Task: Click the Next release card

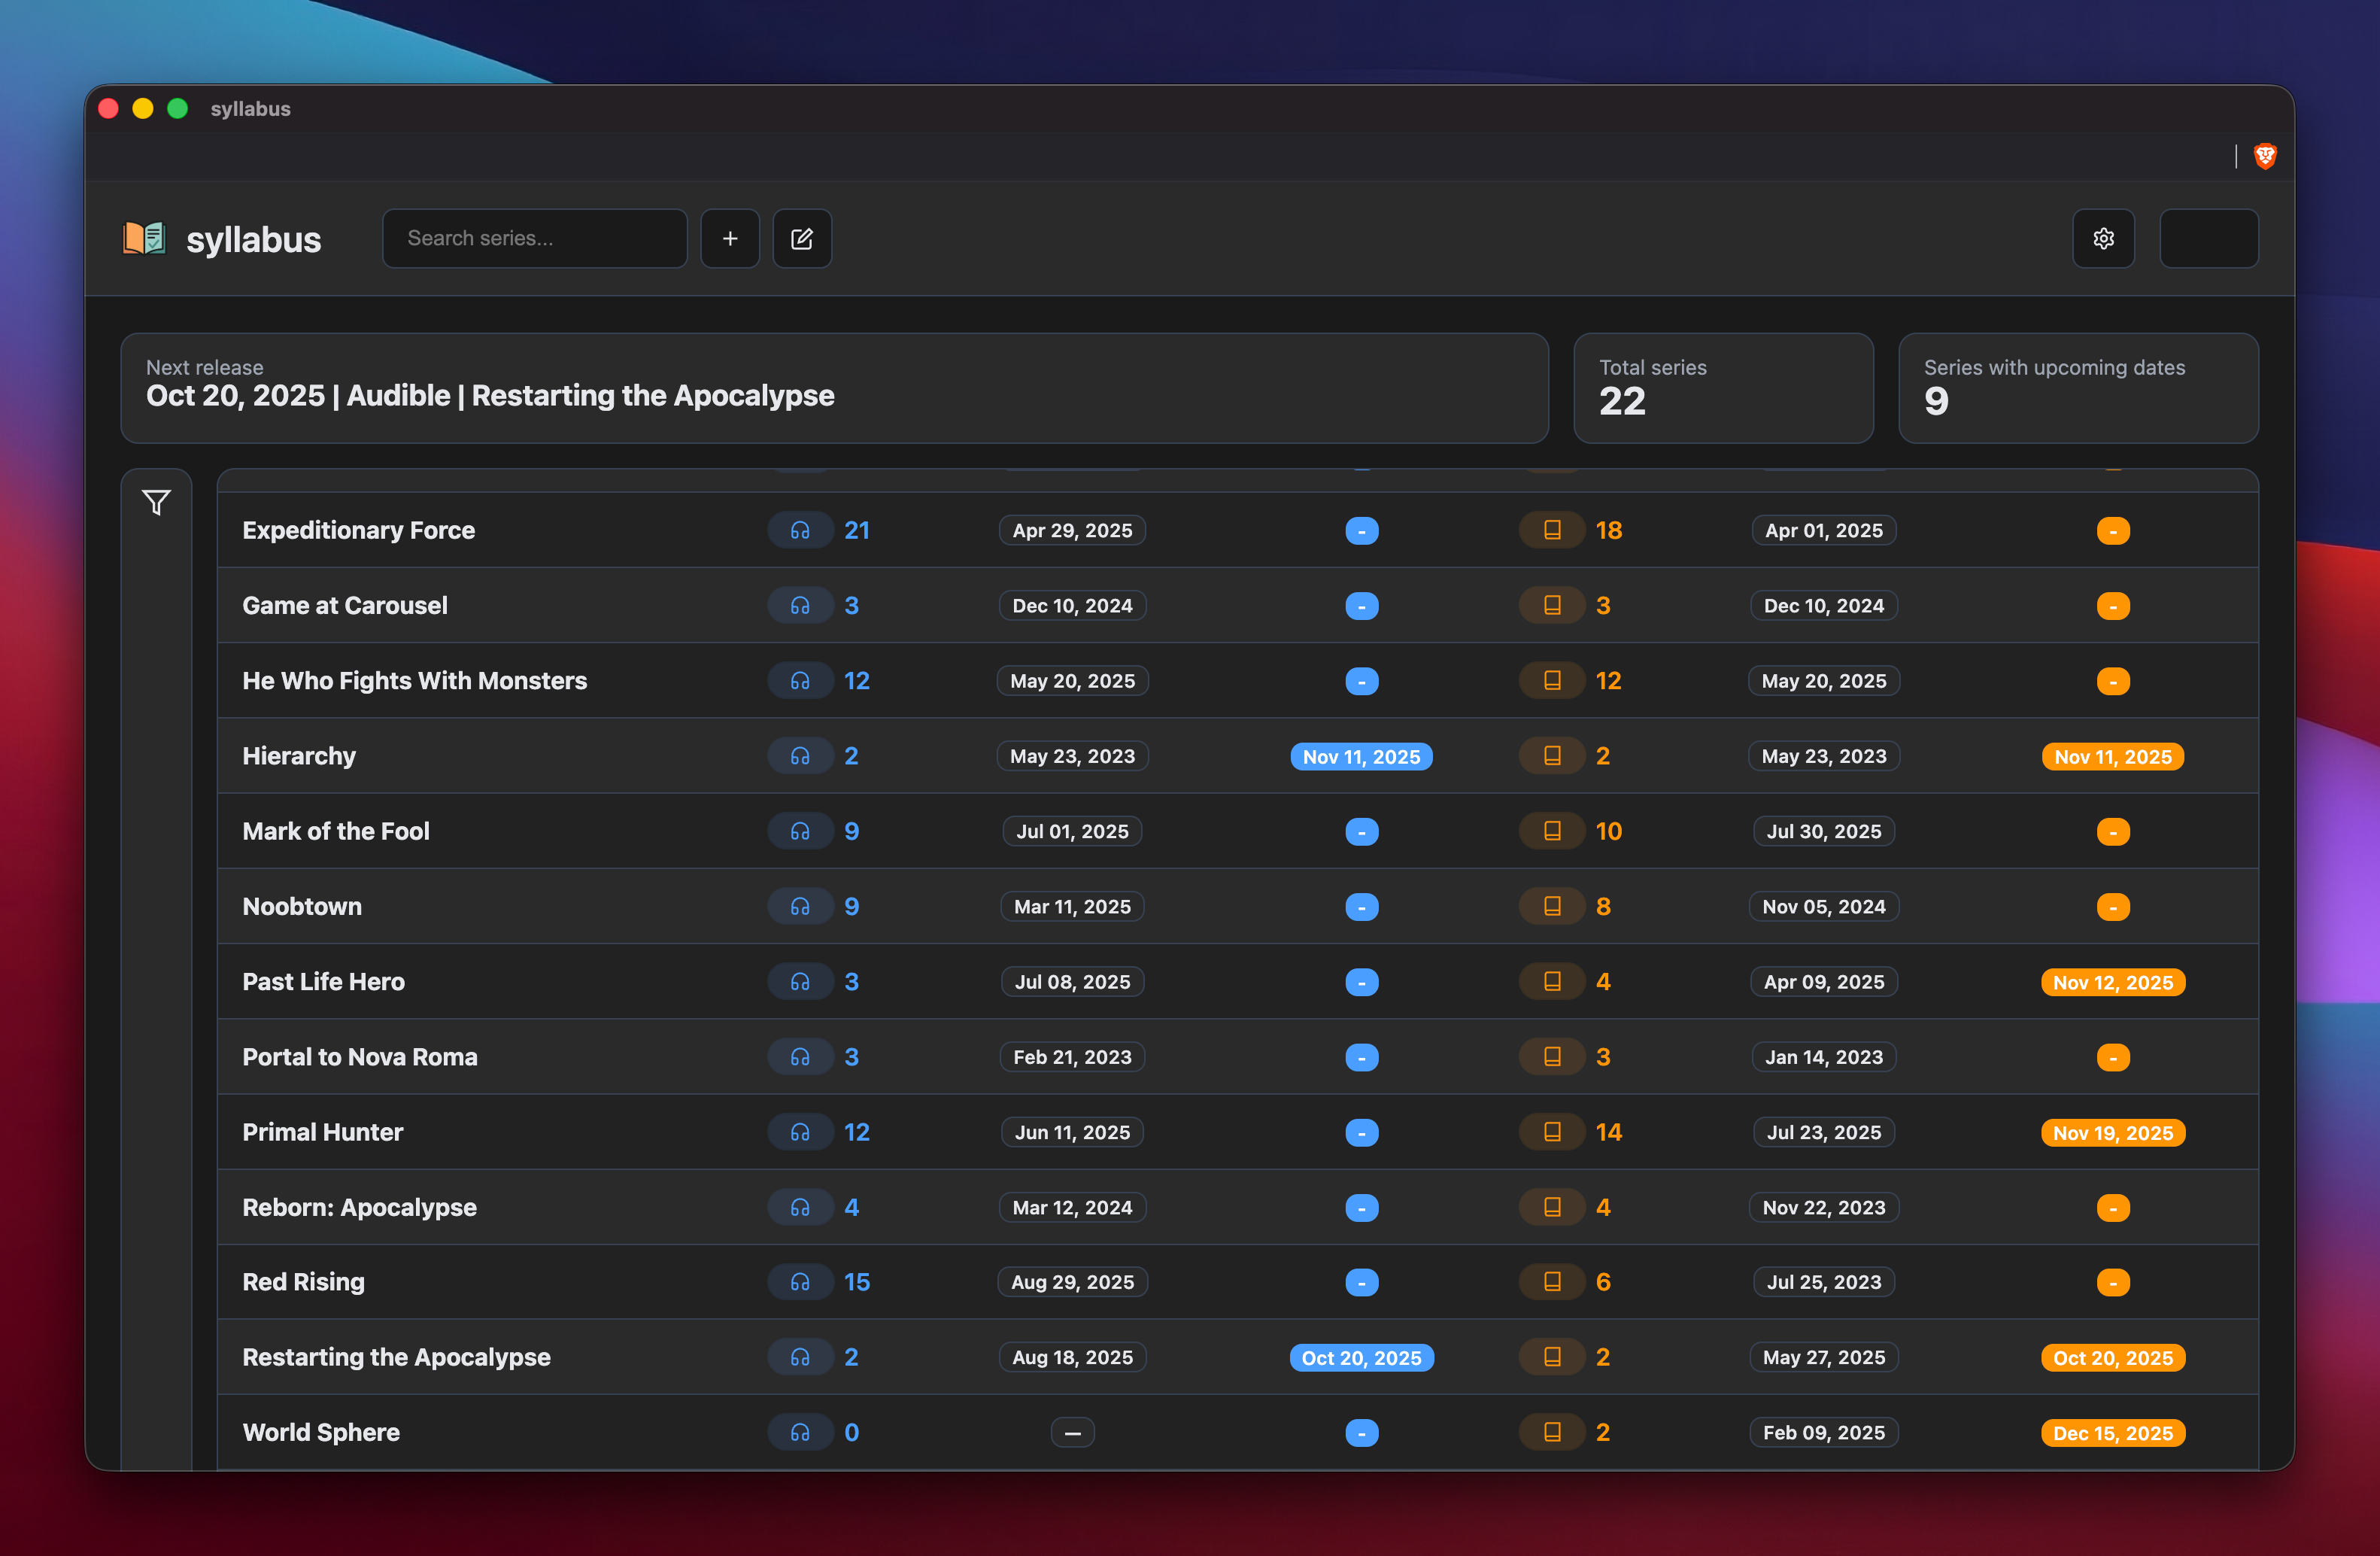Action: click(x=834, y=388)
